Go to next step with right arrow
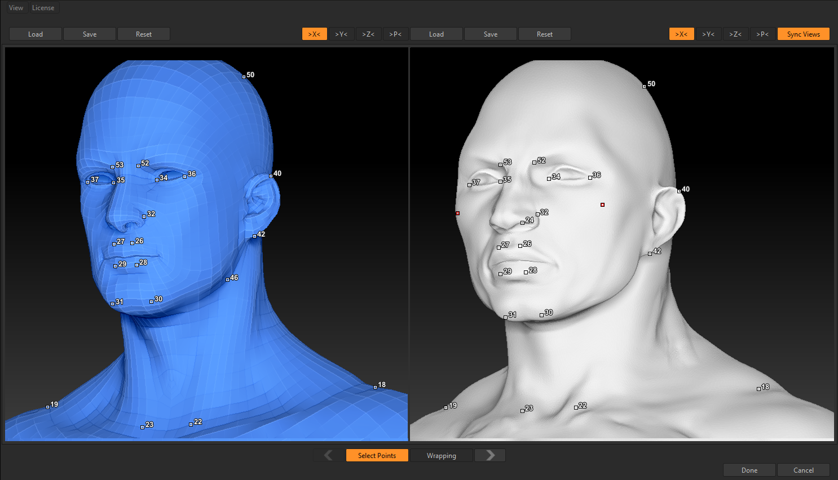This screenshot has height=480, width=838. point(490,455)
